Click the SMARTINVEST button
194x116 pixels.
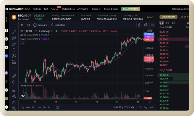click(130, 9)
